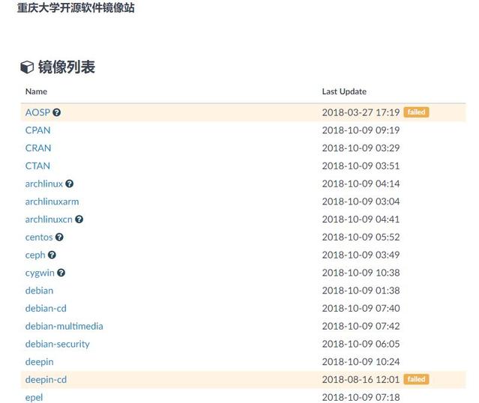Screen dimensions: 479x403
Task: Select the timestamp 2018-03-27 17:19
Action: point(361,112)
